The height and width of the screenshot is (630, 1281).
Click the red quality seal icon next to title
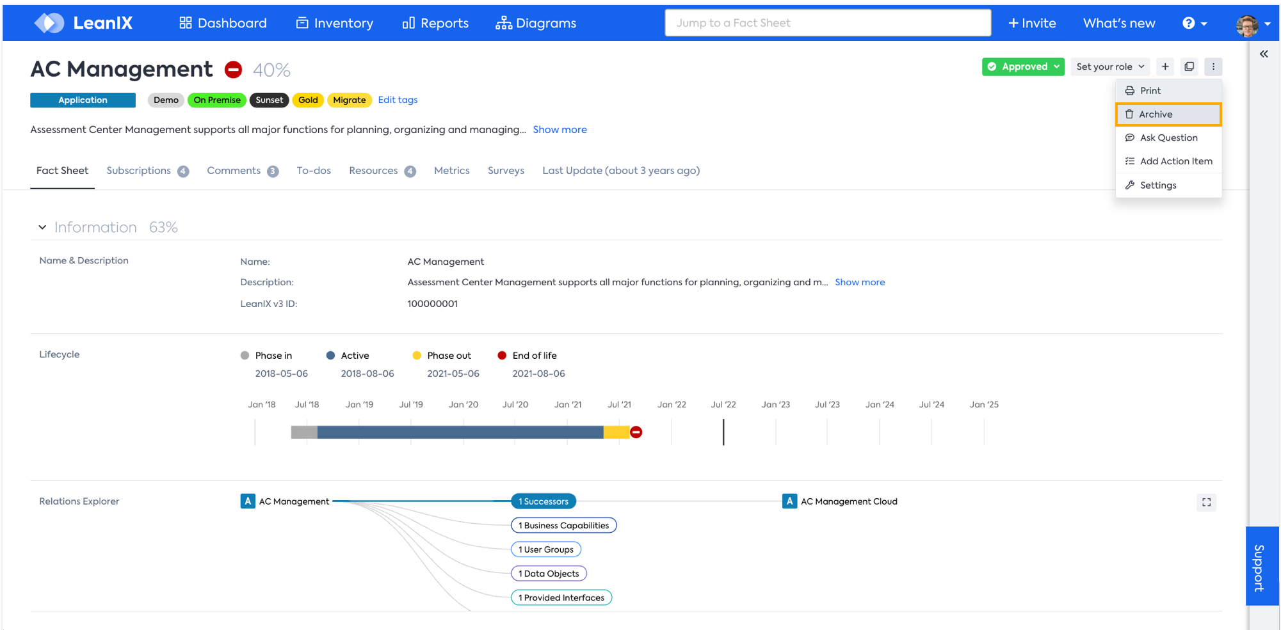[x=234, y=69]
